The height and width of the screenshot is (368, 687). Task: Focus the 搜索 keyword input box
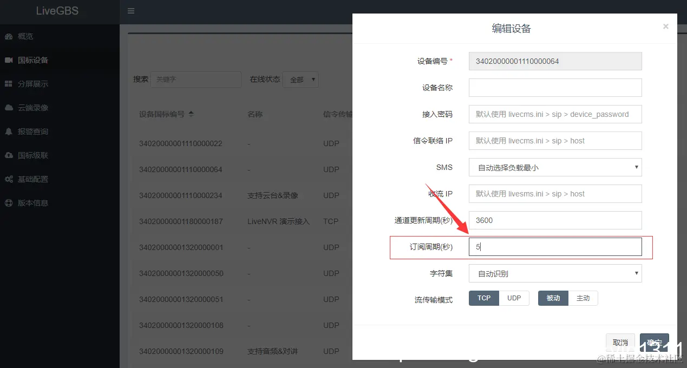click(x=196, y=80)
